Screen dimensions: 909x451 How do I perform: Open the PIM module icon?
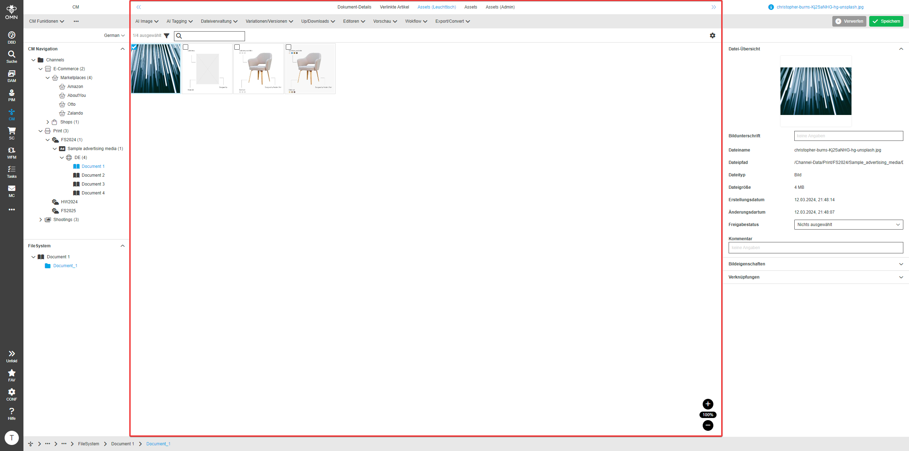click(x=12, y=95)
